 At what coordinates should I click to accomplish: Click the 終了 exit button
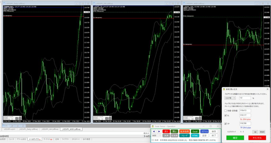coord(214,136)
